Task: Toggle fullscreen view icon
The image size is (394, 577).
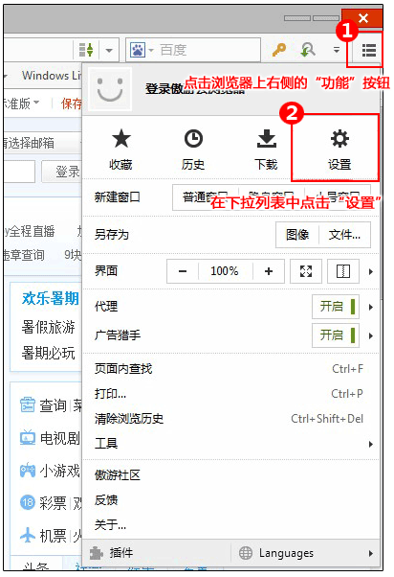Action: (306, 271)
